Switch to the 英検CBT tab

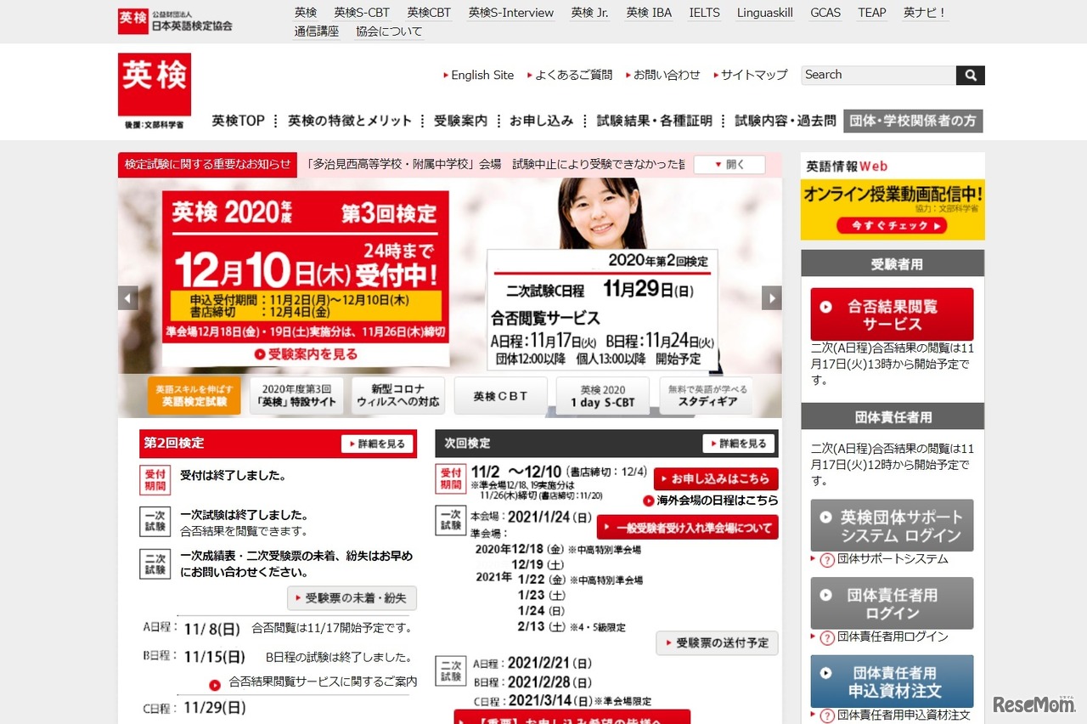point(500,395)
